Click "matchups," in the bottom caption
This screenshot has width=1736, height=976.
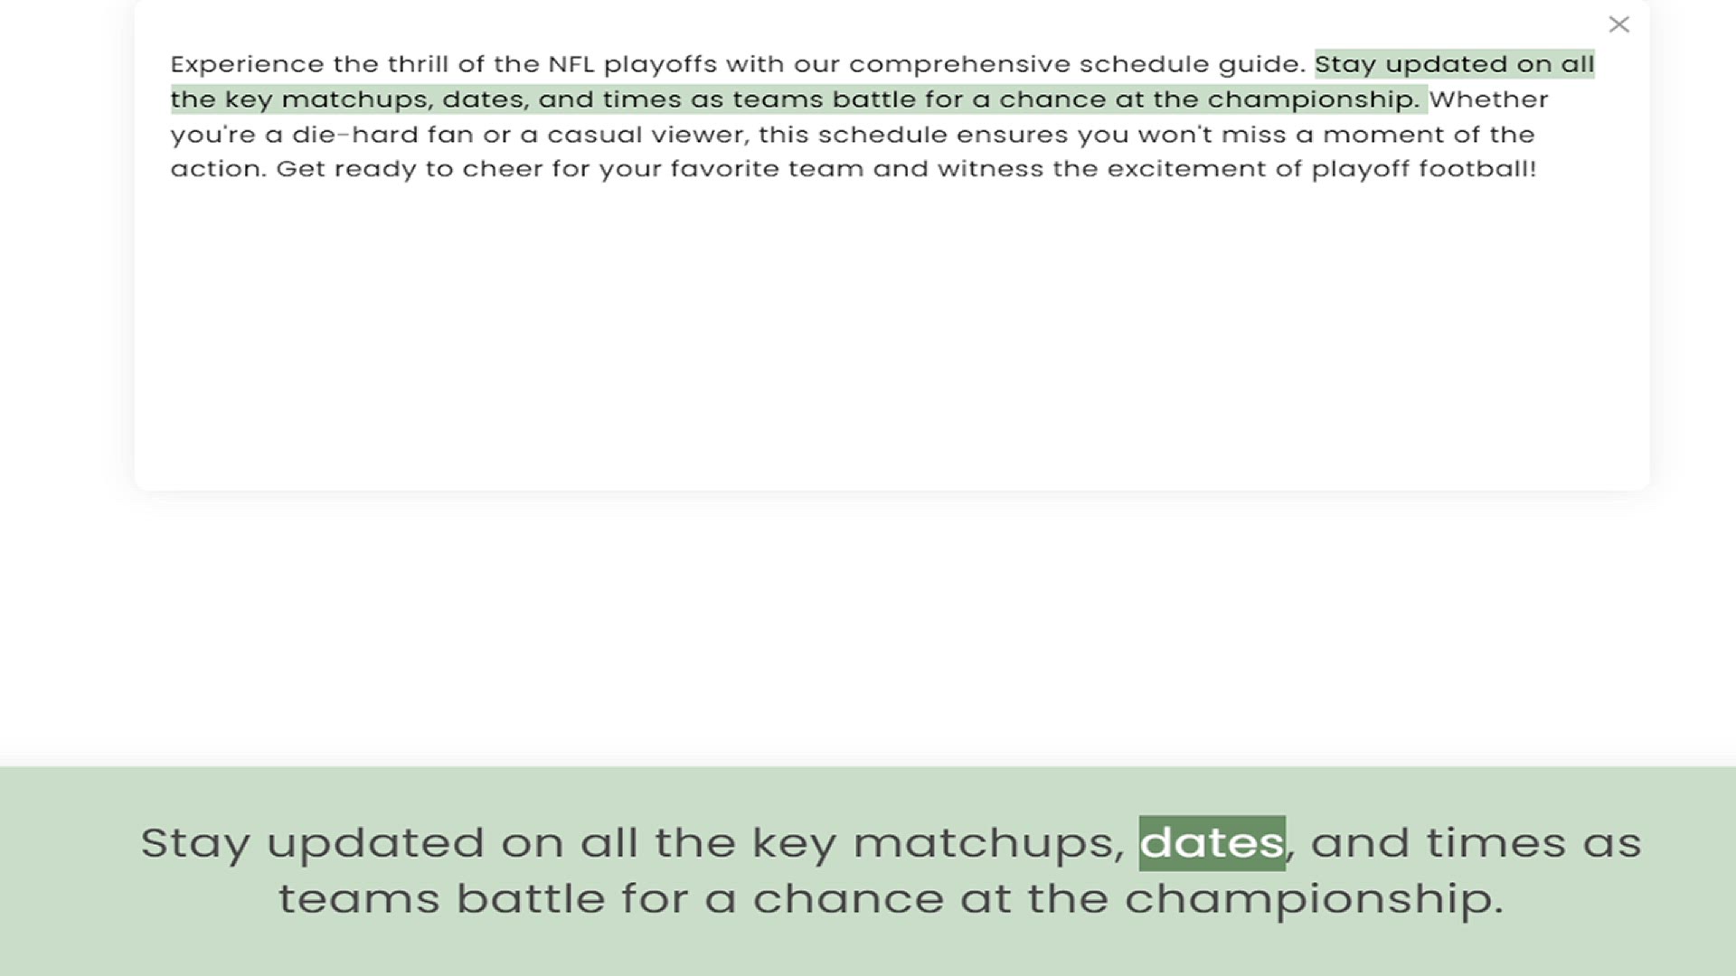pos(988,843)
